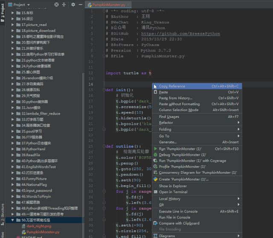Click Compare with Clipboard icon
Viewport: 273px width, 238px height.
pyautogui.click(x=155, y=223)
